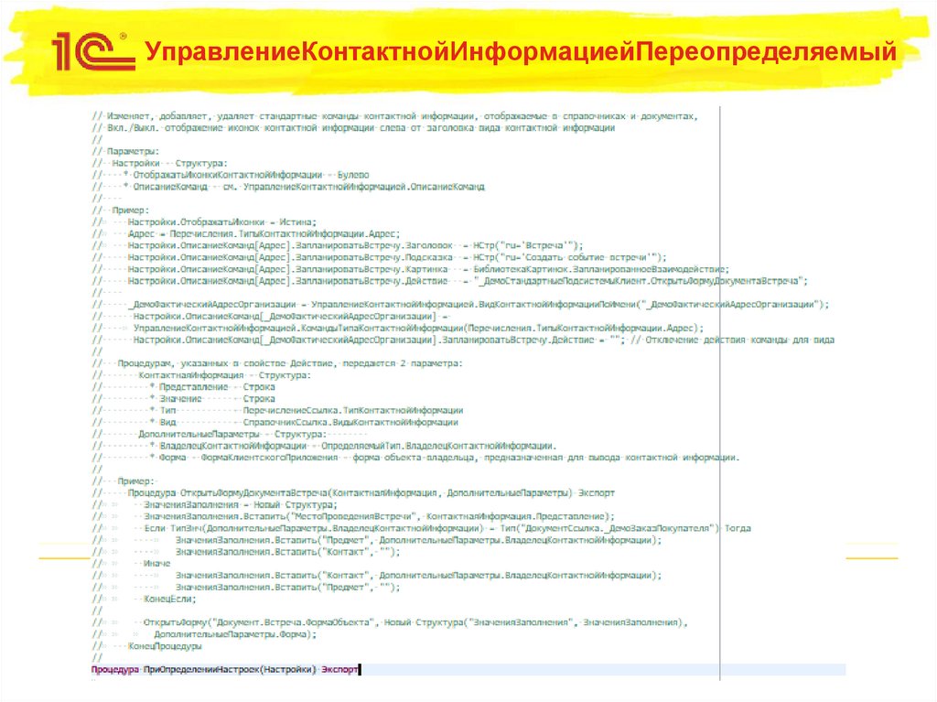The image size is (937, 702).
Task: Click Действие line with '_ДемоСтандартныеПодсистемыКлиент.ОткрытьФормуДокументаВстреча'
Action: coord(450,280)
